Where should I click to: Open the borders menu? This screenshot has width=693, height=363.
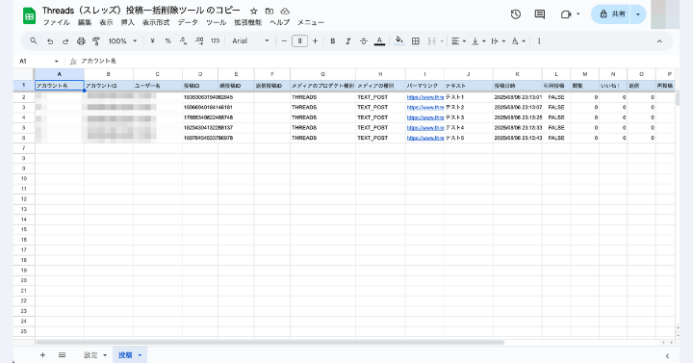(x=416, y=41)
